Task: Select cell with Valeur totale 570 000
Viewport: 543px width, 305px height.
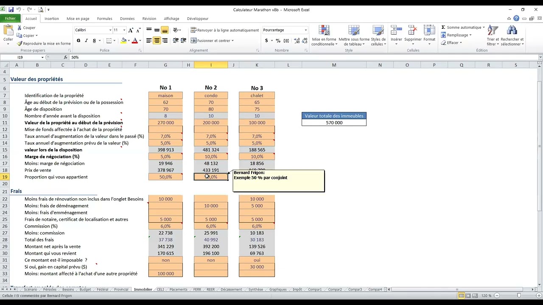Action: tap(334, 122)
